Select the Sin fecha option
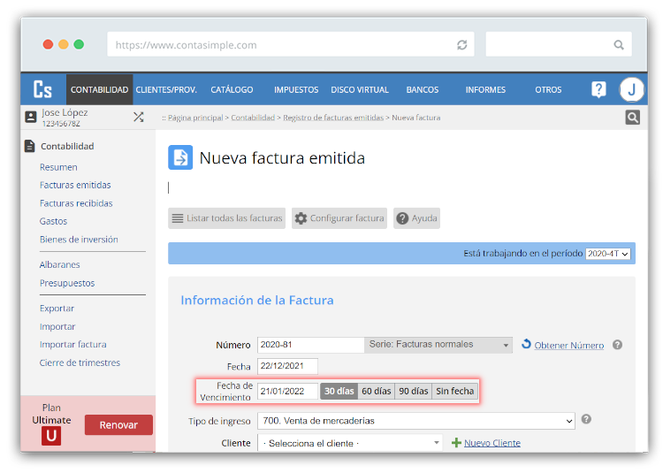 point(455,391)
